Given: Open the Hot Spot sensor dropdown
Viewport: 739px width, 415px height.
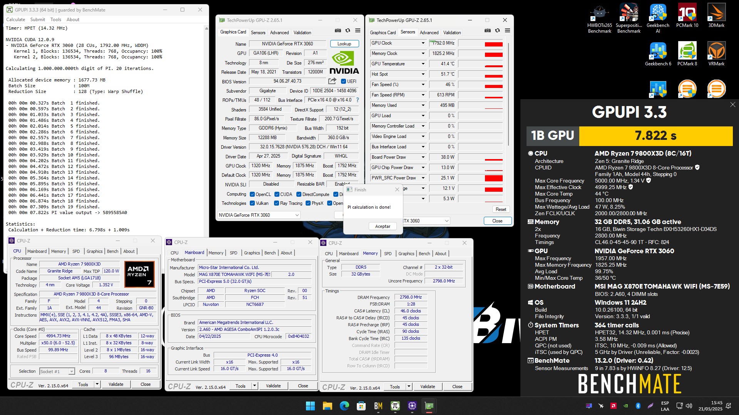Looking at the screenshot, I should coord(423,74).
